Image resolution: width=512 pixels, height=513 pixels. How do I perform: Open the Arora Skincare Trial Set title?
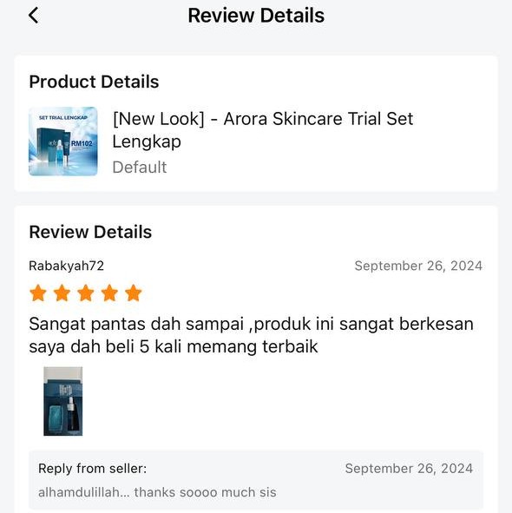point(263,130)
